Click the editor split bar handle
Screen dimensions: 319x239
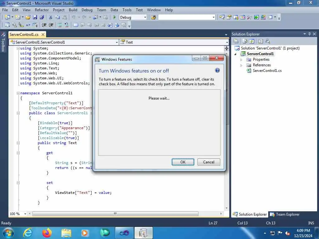pos(227,48)
